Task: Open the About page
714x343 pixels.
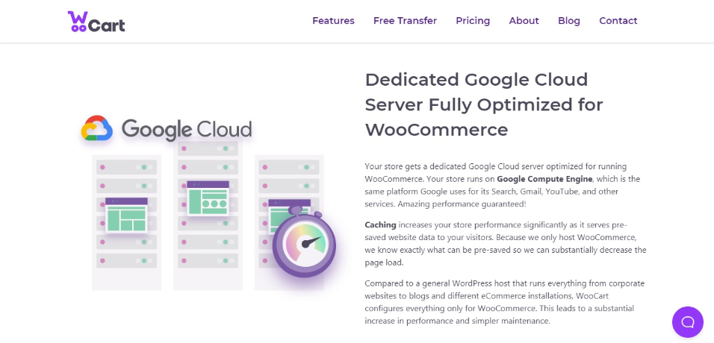Action: click(524, 21)
